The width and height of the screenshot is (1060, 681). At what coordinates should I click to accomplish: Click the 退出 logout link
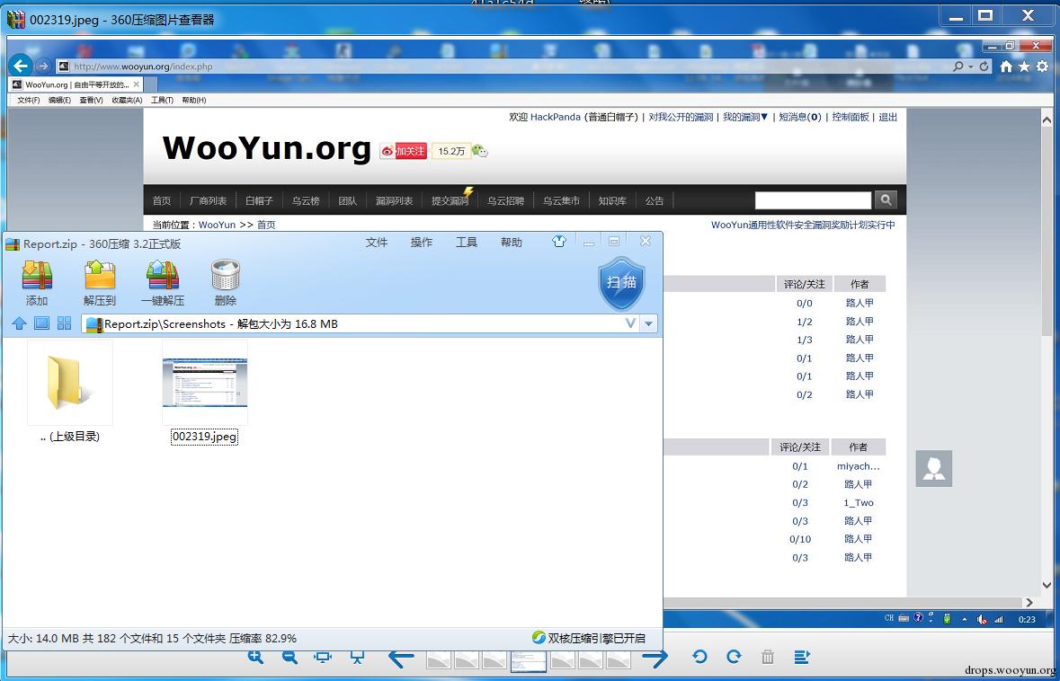pos(887,117)
